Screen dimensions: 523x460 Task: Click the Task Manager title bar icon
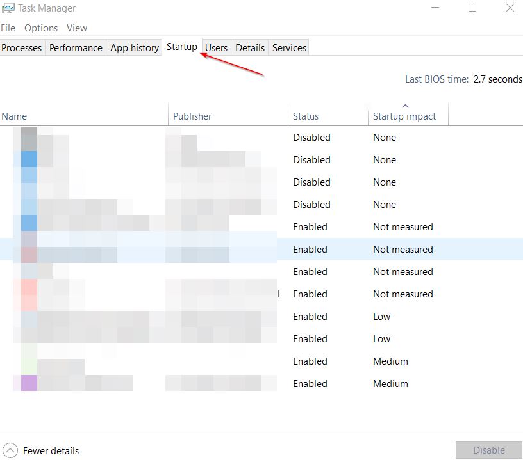point(8,8)
